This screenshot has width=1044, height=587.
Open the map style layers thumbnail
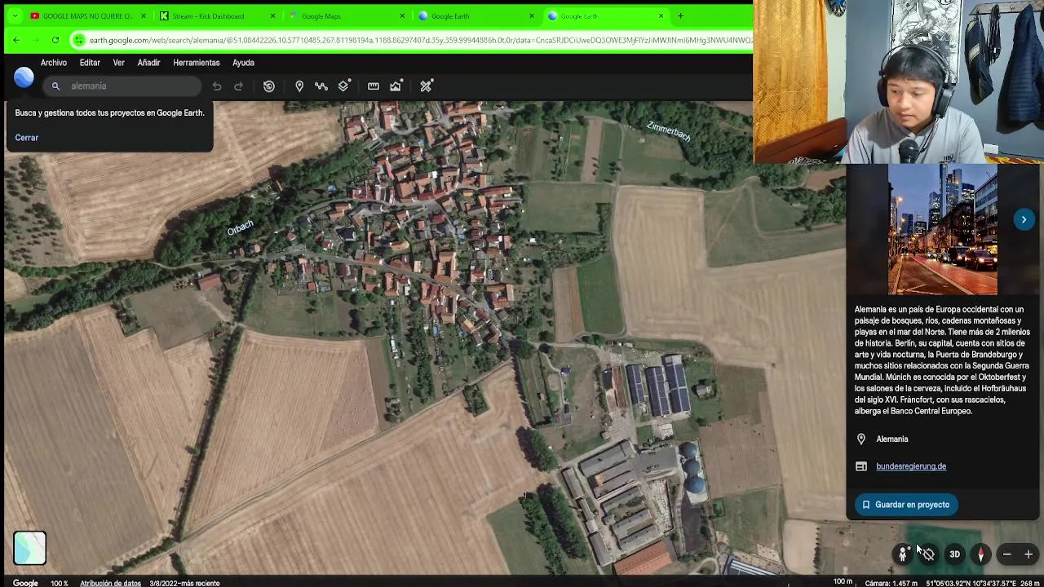(29, 548)
